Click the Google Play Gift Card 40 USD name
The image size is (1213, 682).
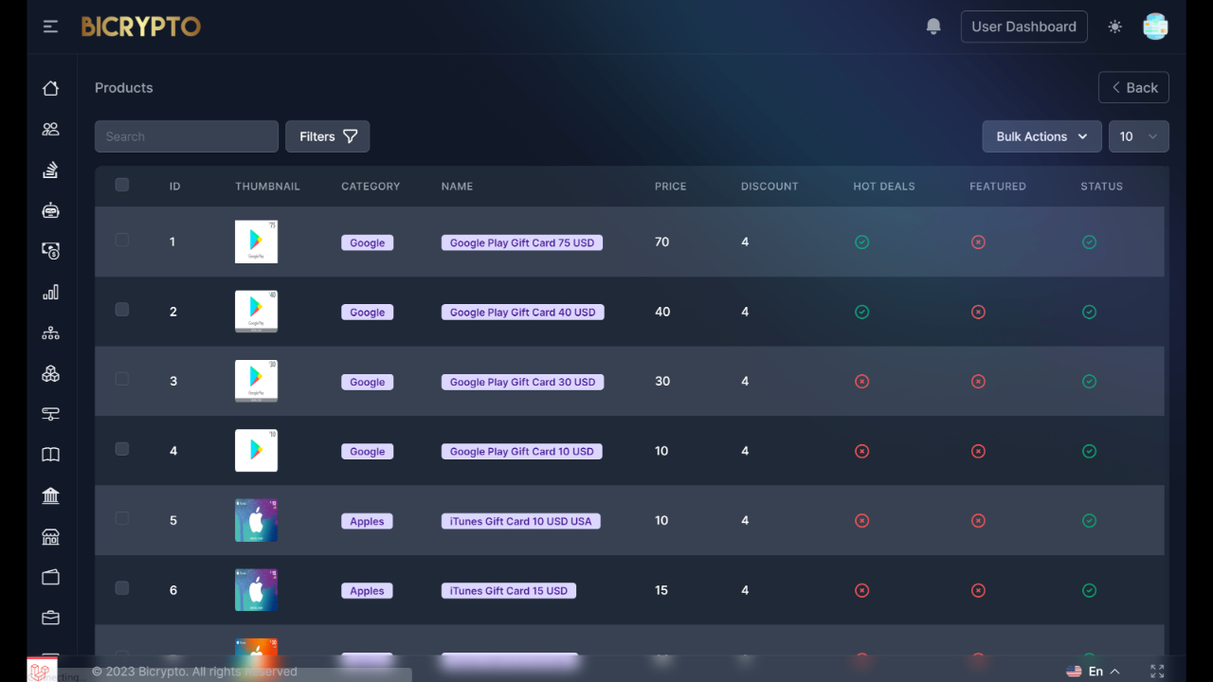(x=522, y=313)
